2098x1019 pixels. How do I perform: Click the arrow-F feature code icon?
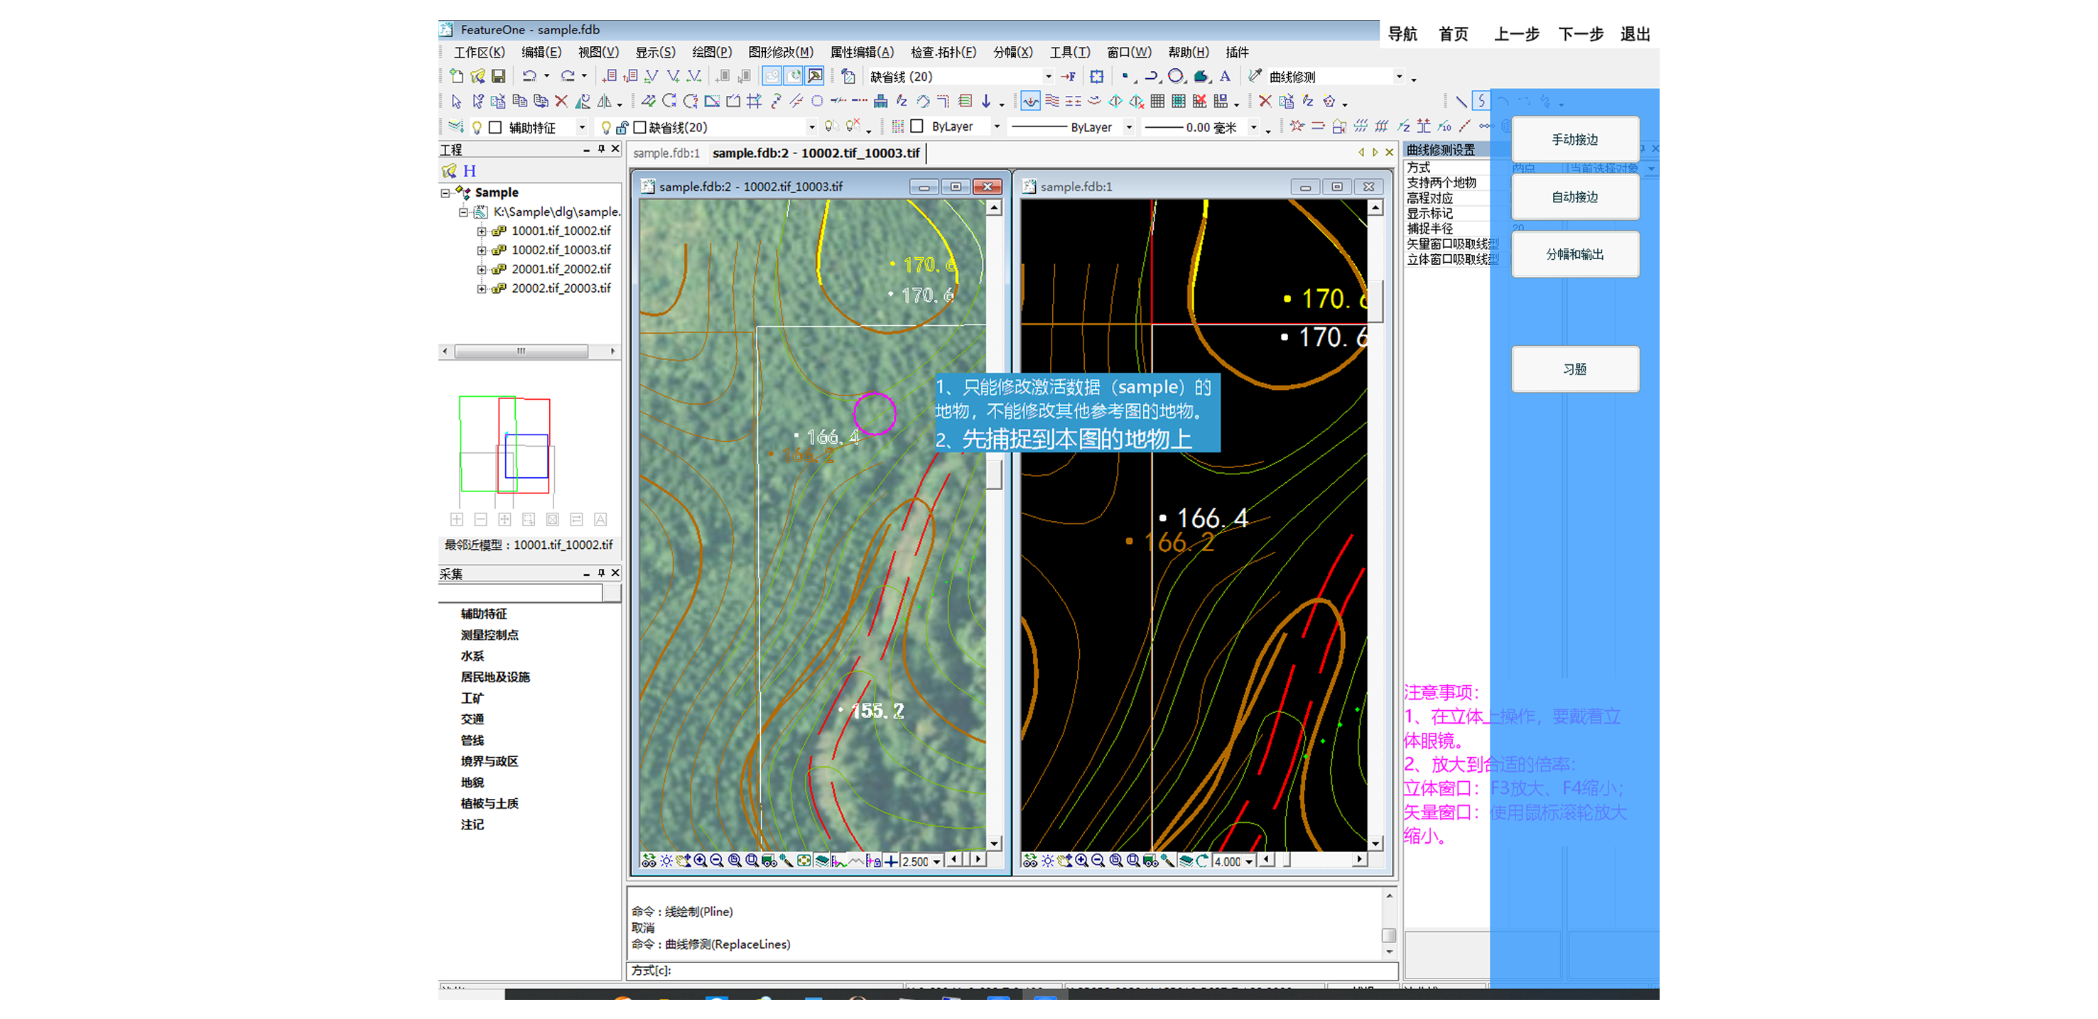[1069, 77]
